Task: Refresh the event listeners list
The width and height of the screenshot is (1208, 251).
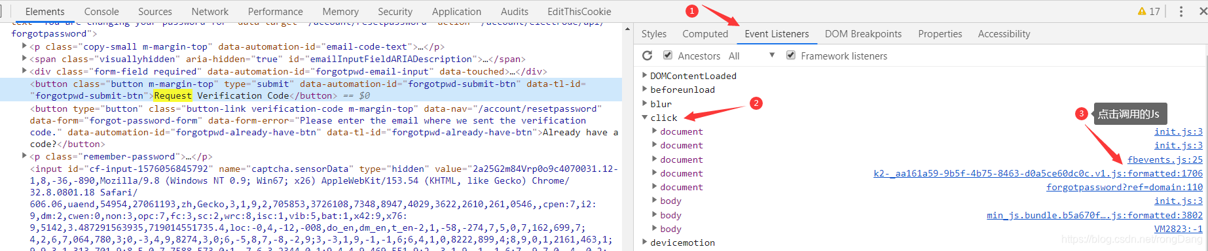Action: coord(647,56)
